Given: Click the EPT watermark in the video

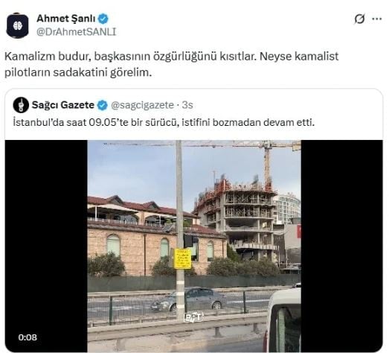Looking at the screenshot, I should pos(193,317).
